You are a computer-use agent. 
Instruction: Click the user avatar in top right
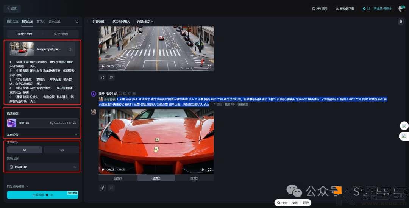[401, 8]
